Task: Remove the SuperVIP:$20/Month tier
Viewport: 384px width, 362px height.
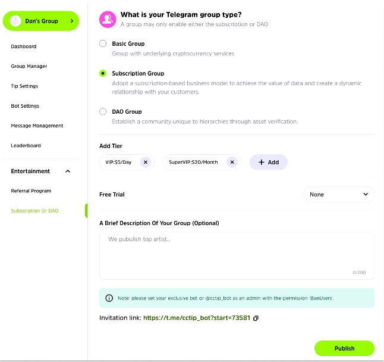Action: click(x=232, y=162)
